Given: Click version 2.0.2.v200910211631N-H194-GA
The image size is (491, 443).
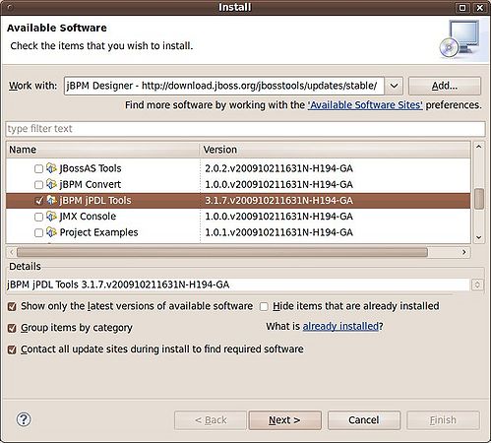Looking at the screenshot, I should (x=278, y=168).
